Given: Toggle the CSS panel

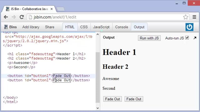Looking at the screenshot, I should point(84,27).
